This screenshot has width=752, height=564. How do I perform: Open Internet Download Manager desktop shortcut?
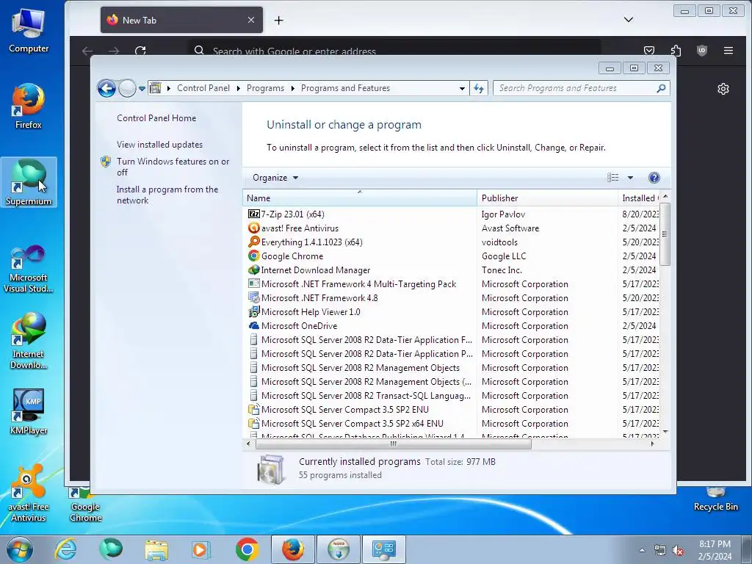click(x=29, y=341)
